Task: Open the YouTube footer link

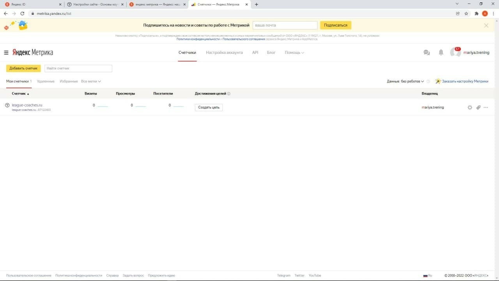Action: click(315, 276)
